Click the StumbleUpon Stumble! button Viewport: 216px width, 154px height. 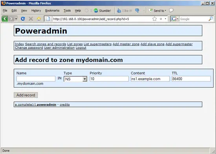click(102, 11)
